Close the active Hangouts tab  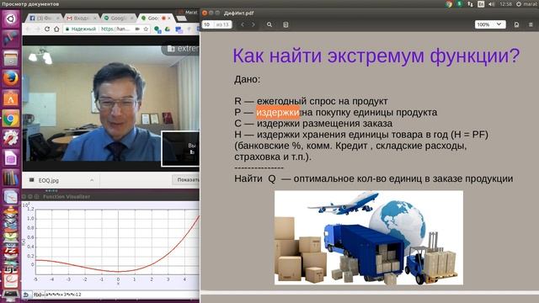[x=169, y=18]
